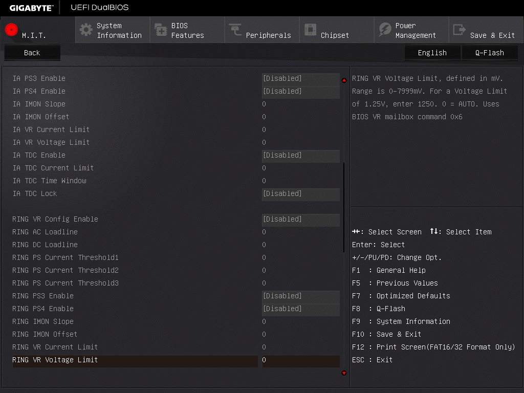Image resolution: width=524 pixels, height=393 pixels.
Task: Select RING PS Current Threshold2 value
Action: pyautogui.click(x=264, y=270)
